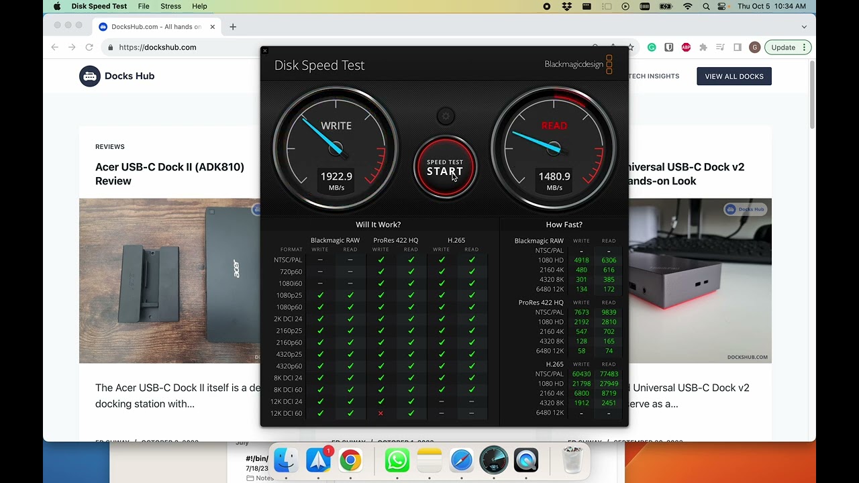Open Google Chrome from the Dock
This screenshot has height=483, width=859.
[x=350, y=461]
